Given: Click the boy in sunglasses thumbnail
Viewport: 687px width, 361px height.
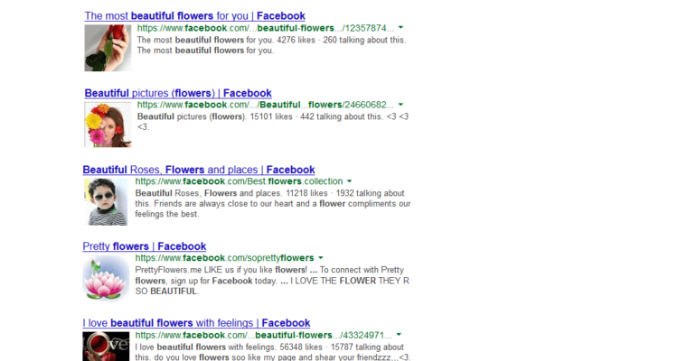Looking at the screenshot, I should coord(106,202).
